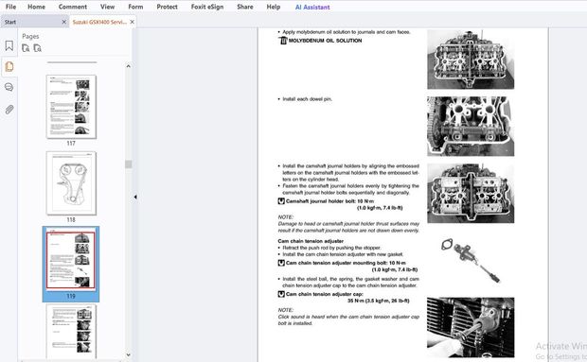Click the torque icon beside adjuster cap
Viewport: 587px width, 362px height.
pyautogui.click(x=281, y=294)
